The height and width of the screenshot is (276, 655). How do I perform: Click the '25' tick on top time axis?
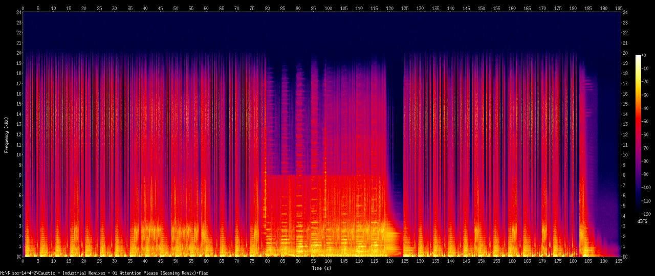point(99,8)
